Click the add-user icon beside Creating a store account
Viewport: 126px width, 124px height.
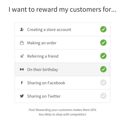point(22,29)
